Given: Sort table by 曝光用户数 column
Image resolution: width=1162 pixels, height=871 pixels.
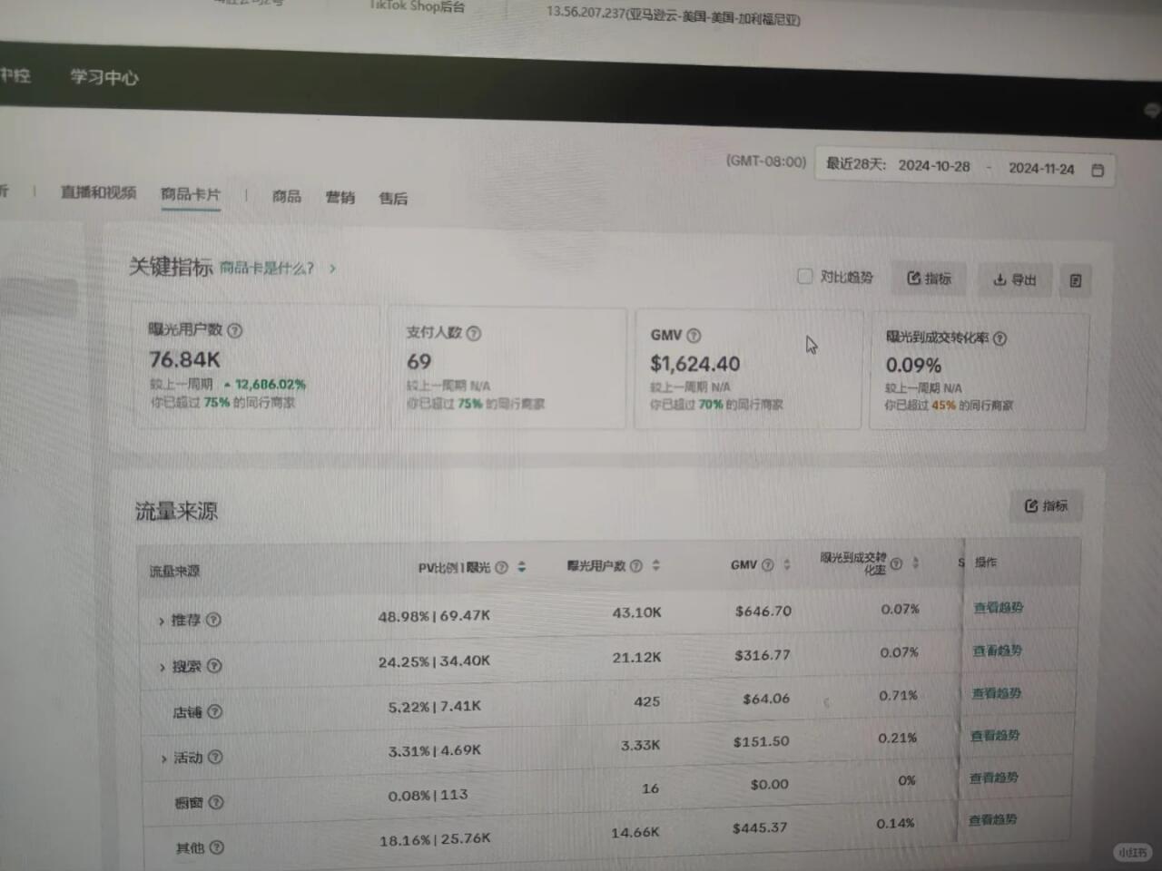Looking at the screenshot, I should click(x=656, y=565).
